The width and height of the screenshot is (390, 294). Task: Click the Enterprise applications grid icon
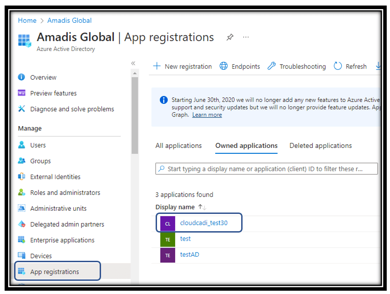(22, 240)
